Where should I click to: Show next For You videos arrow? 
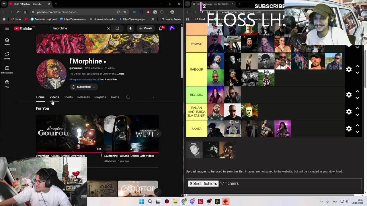tap(157, 134)
